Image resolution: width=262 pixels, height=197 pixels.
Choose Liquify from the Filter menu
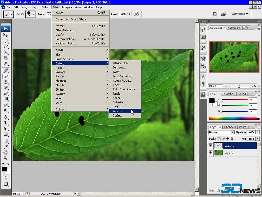81,35
